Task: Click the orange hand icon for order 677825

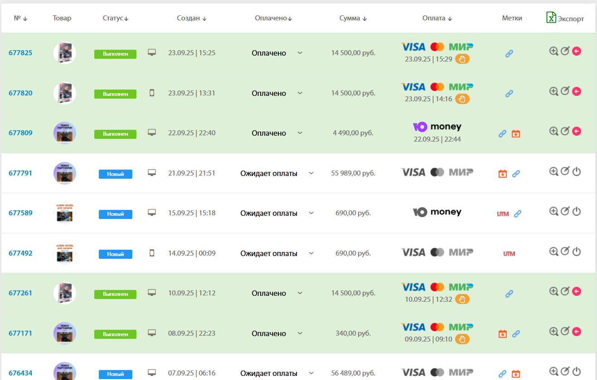Action: 462,59
